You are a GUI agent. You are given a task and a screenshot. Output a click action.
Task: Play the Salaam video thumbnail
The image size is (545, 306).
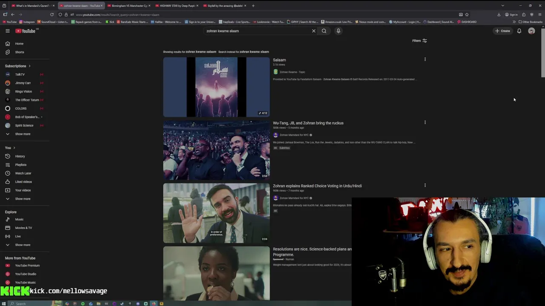[x=216, y=87]
